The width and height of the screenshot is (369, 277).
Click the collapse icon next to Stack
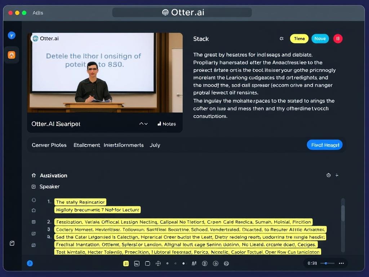click(x=281, y=39)
